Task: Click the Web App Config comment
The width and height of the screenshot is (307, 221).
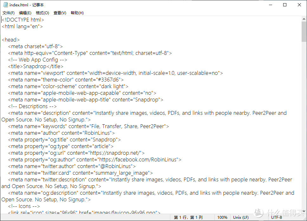Action: 38,60
